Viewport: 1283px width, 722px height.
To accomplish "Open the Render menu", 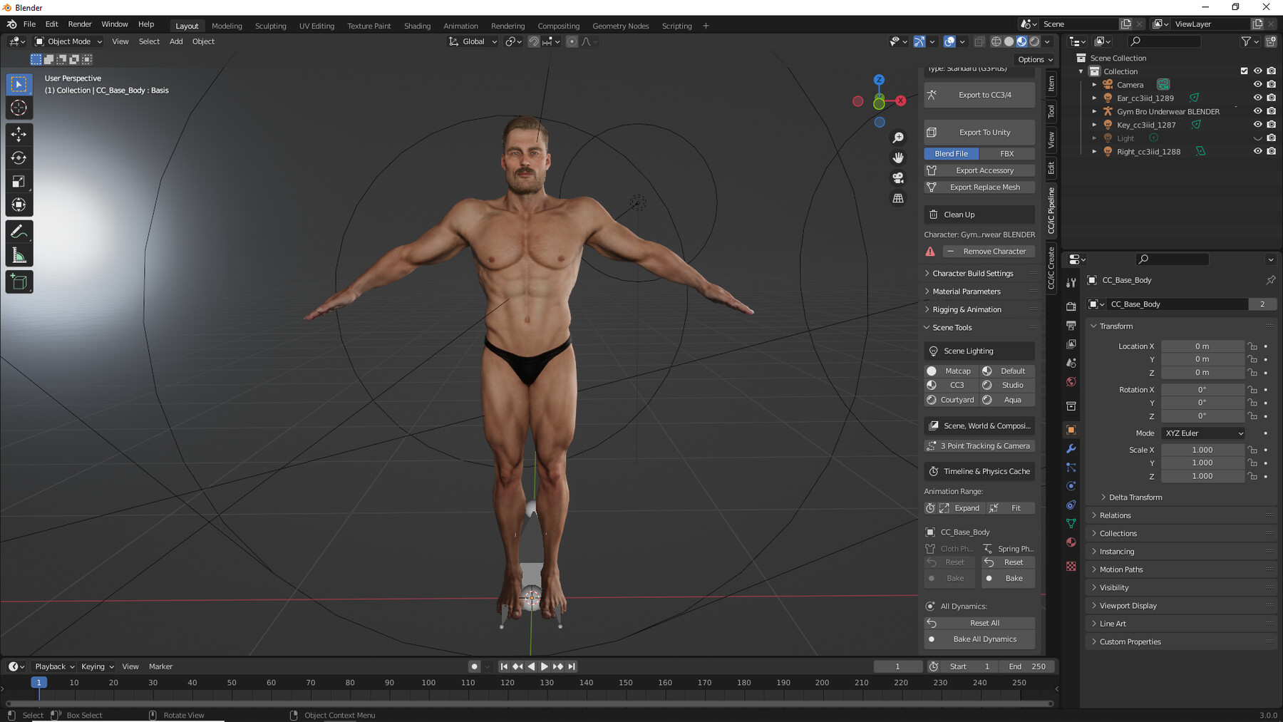I will [x=80, y=24].
